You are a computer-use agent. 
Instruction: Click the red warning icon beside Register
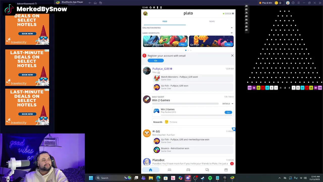point(144,56)
